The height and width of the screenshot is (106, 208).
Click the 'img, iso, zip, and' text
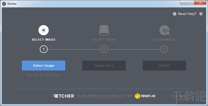coord(38,75)
